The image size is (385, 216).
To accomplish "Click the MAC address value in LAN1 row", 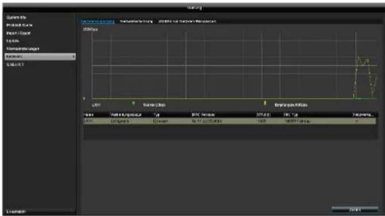I will [207, 121].
